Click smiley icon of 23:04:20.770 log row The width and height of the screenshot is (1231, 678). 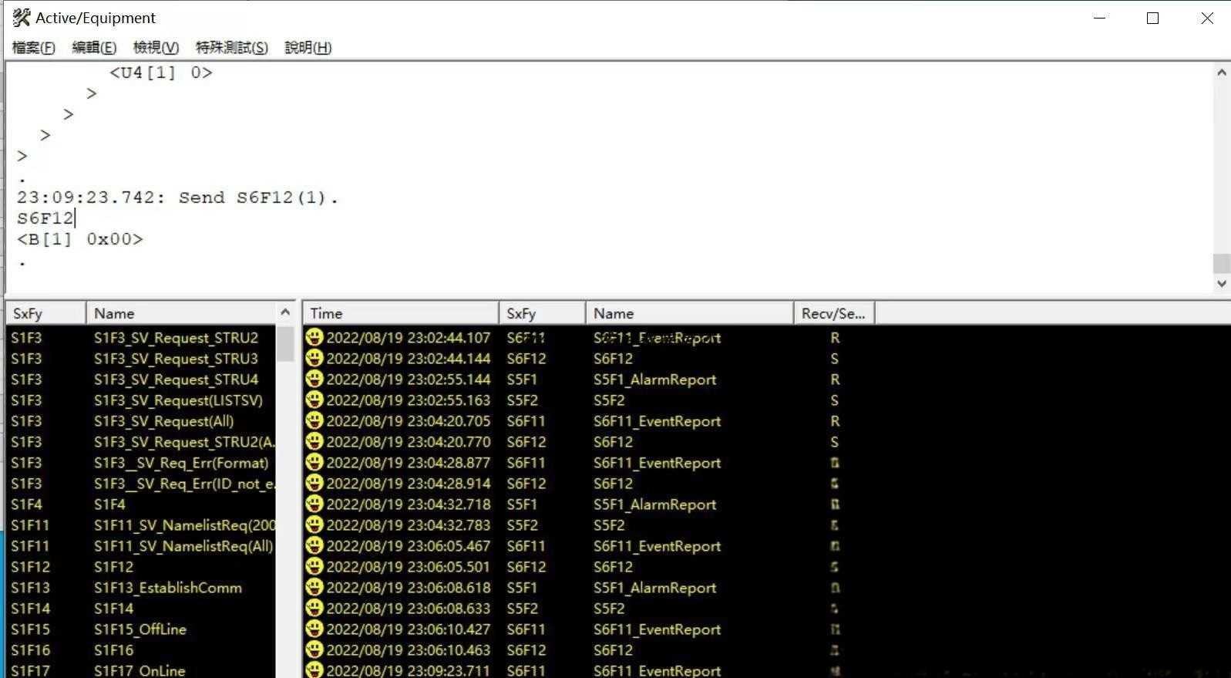pyautogui.click(x=314, y=441)
